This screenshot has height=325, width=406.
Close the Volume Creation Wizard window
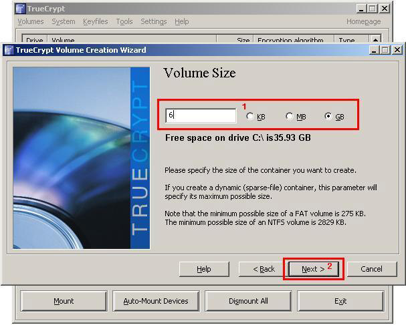397,50
